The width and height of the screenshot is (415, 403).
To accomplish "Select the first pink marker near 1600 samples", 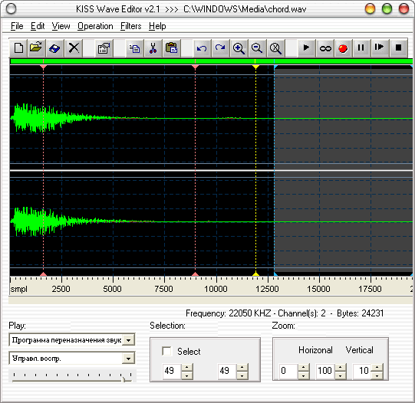I will pyautogui.click(x=44, y=67).
